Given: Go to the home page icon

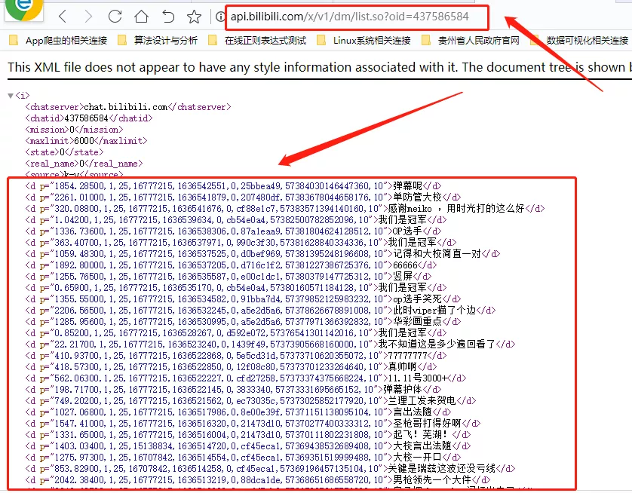Looking at the screenshot, I should point(141,17).
